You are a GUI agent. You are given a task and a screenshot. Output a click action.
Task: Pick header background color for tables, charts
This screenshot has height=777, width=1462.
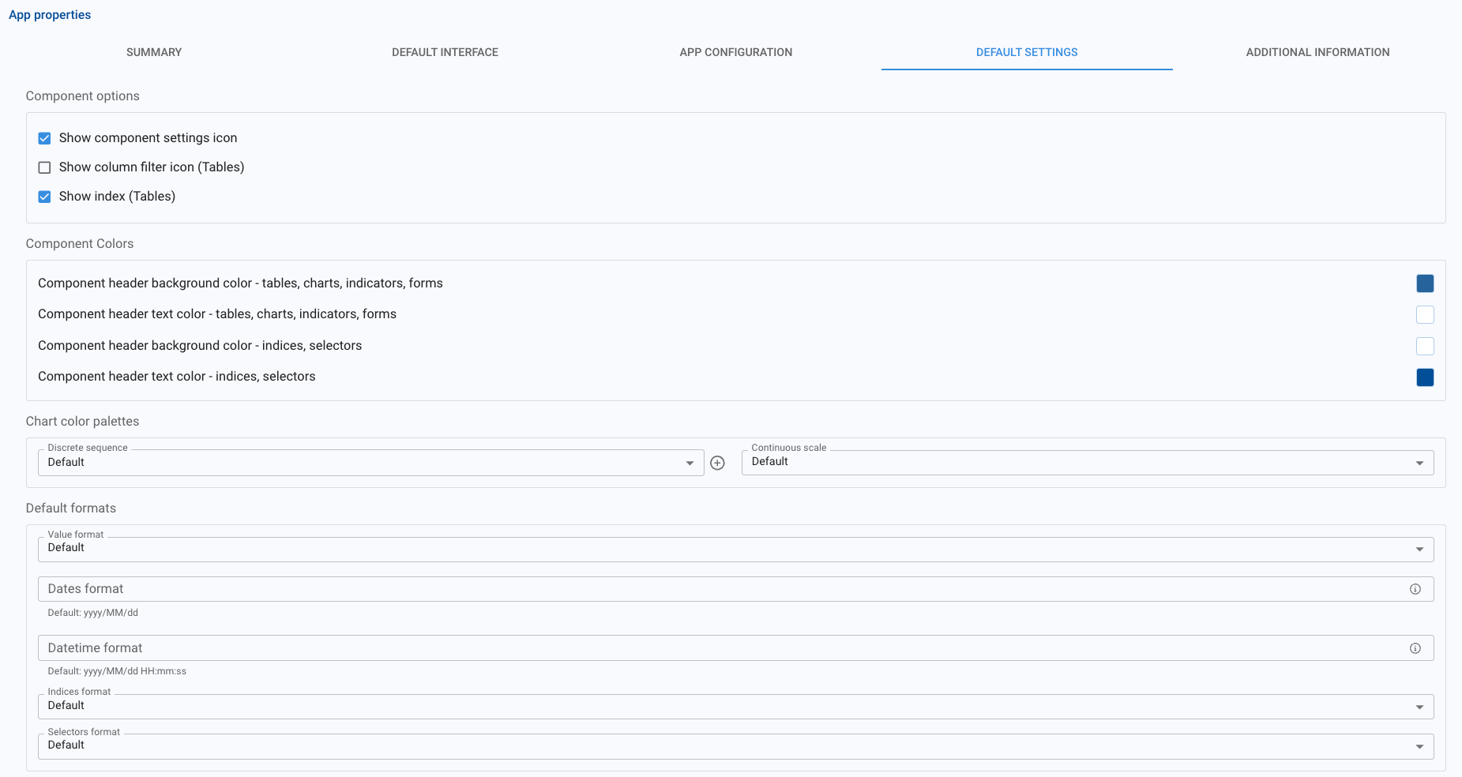[1425, 283]
